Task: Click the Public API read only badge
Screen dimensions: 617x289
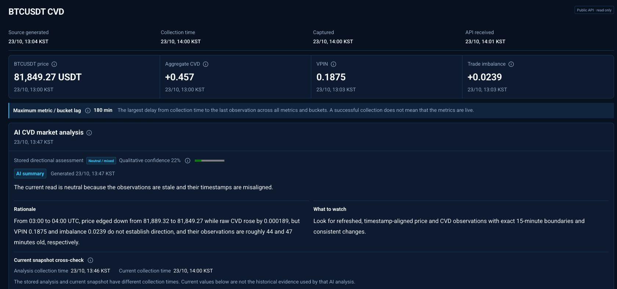Action: coord(594,10)
